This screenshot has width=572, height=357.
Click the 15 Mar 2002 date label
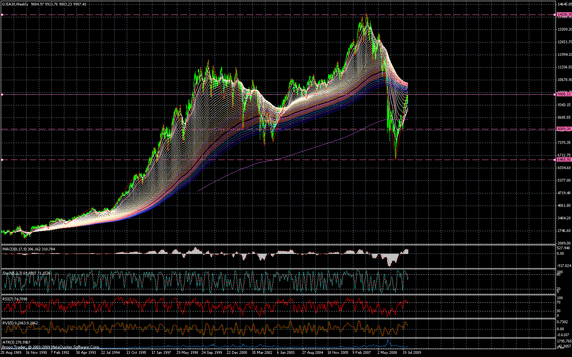(x=262, y=353)
